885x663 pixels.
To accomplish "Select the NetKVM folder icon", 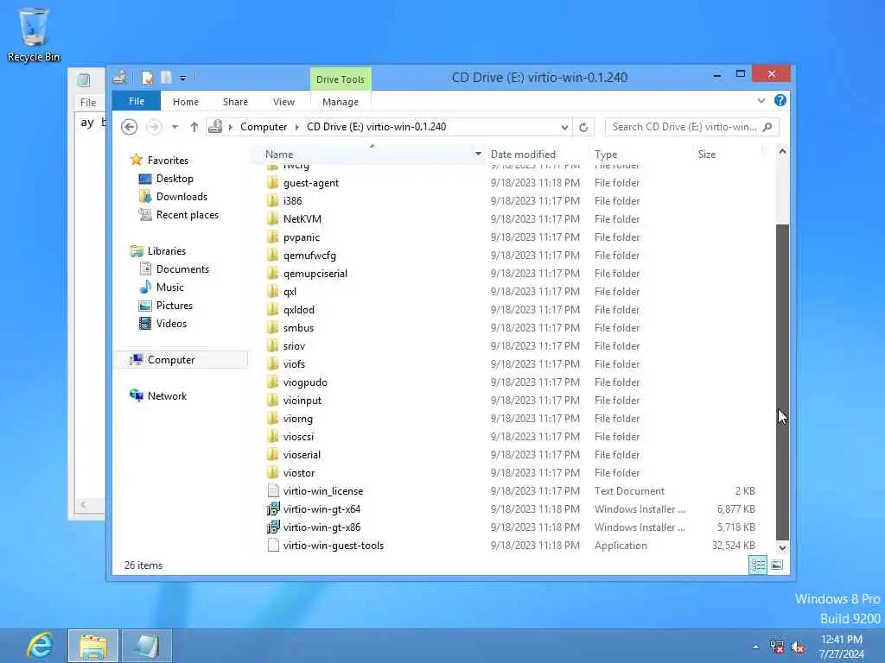I will coord(272,218).
